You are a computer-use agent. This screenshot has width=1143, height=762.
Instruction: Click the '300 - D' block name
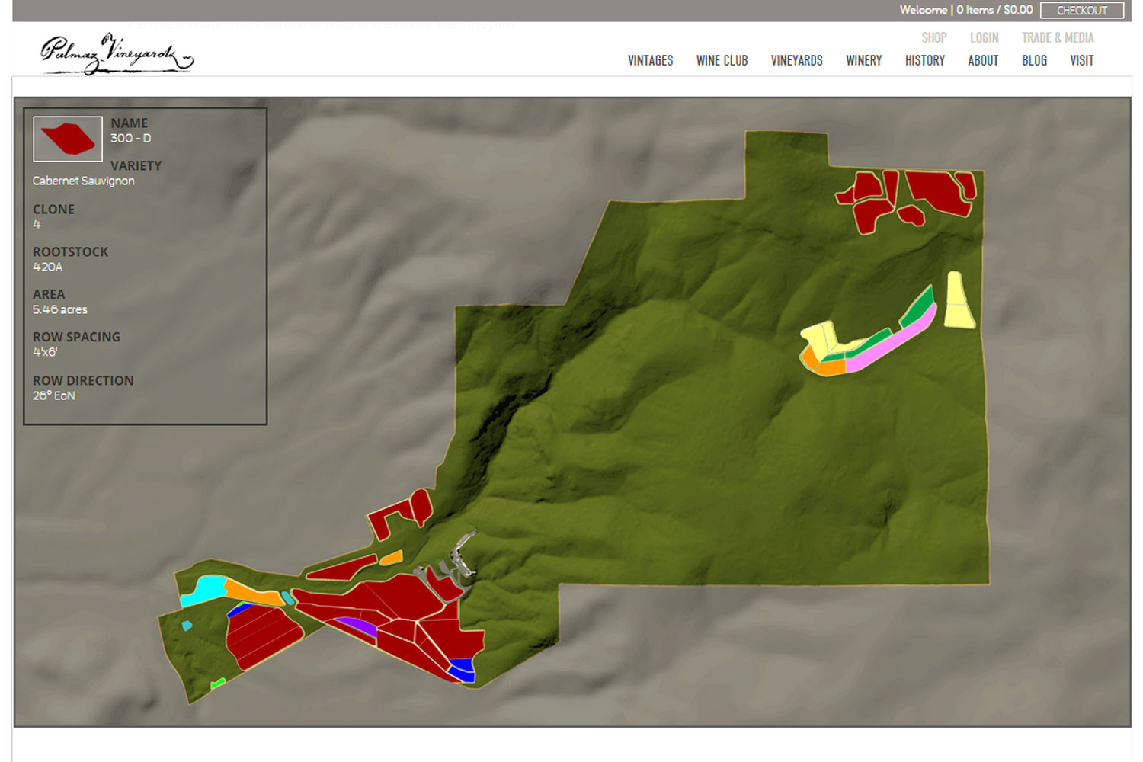tap(130, 138)
